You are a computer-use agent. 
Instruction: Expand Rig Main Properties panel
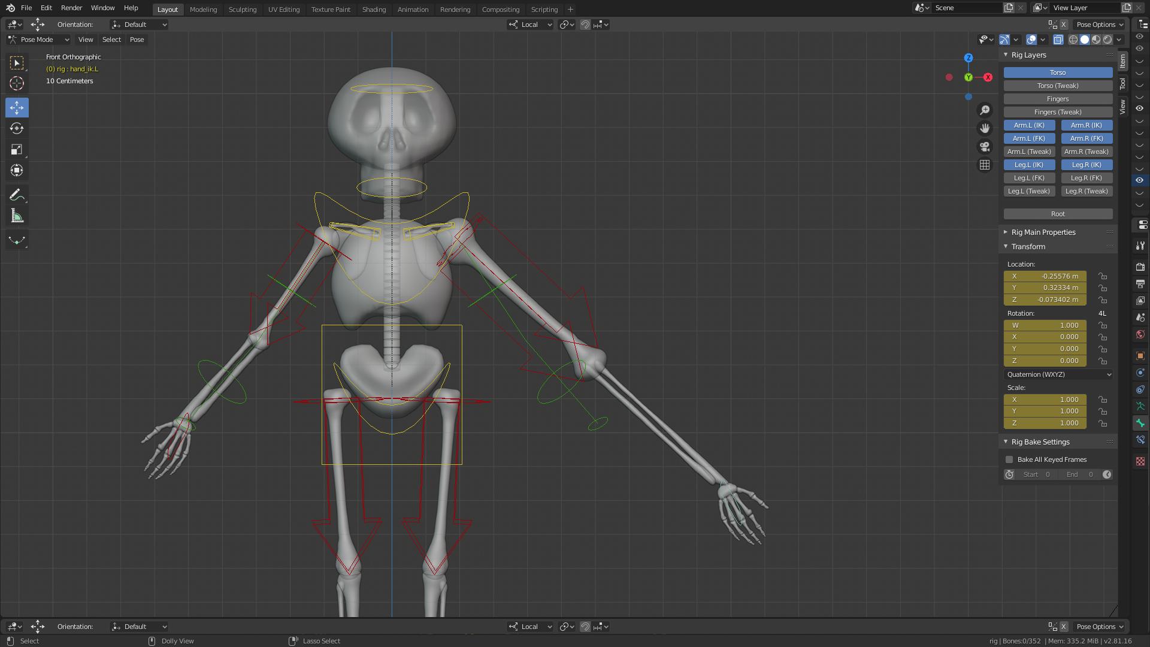point(1043,232)
